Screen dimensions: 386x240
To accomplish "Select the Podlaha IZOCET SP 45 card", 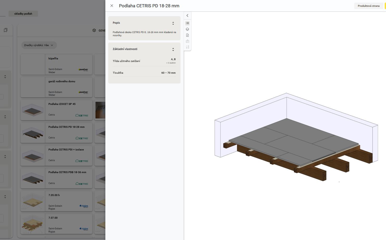I will pos(56,110).
